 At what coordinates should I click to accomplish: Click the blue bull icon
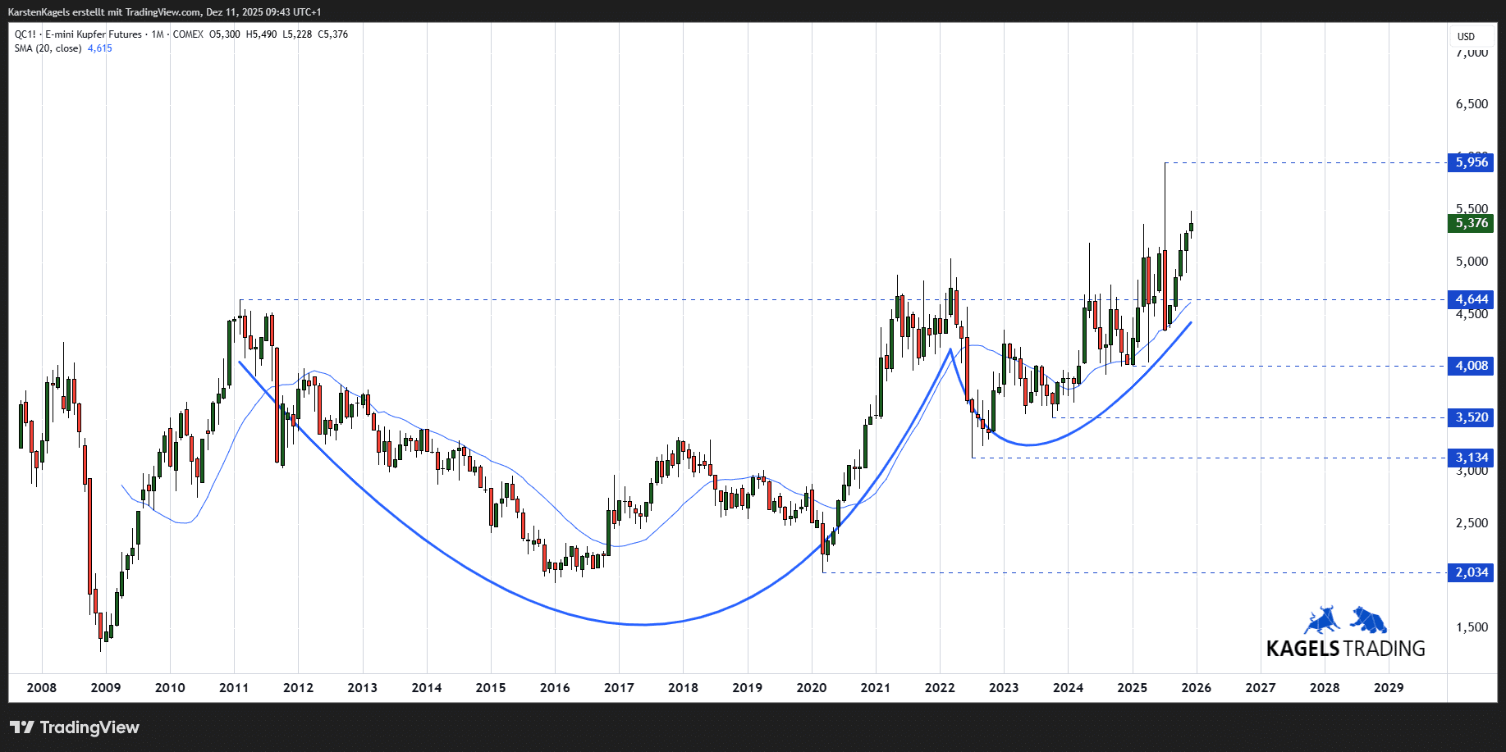tap(1321, 621)
